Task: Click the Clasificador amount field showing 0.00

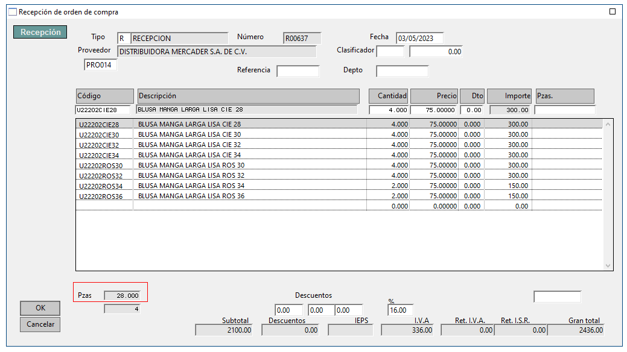Action: (x=436, y=52)
